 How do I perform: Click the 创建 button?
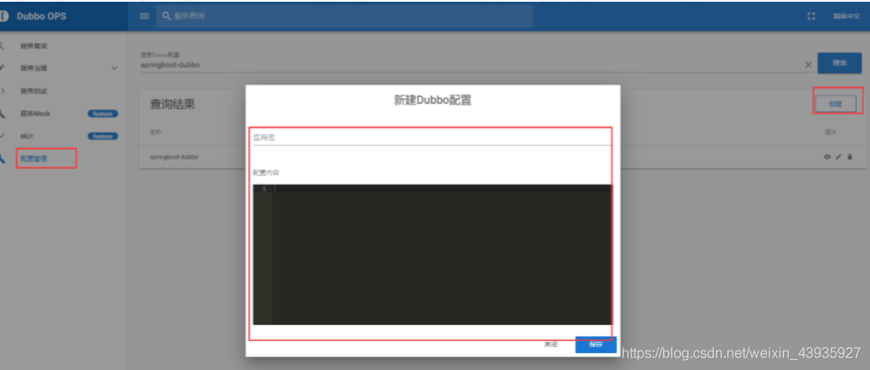coord(835,103)
